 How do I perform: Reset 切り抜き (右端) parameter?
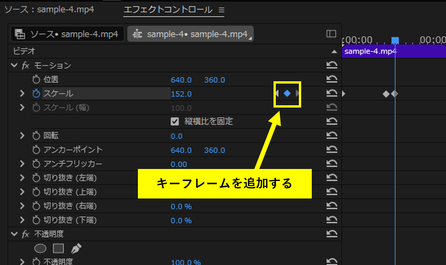tap(332, 206)
